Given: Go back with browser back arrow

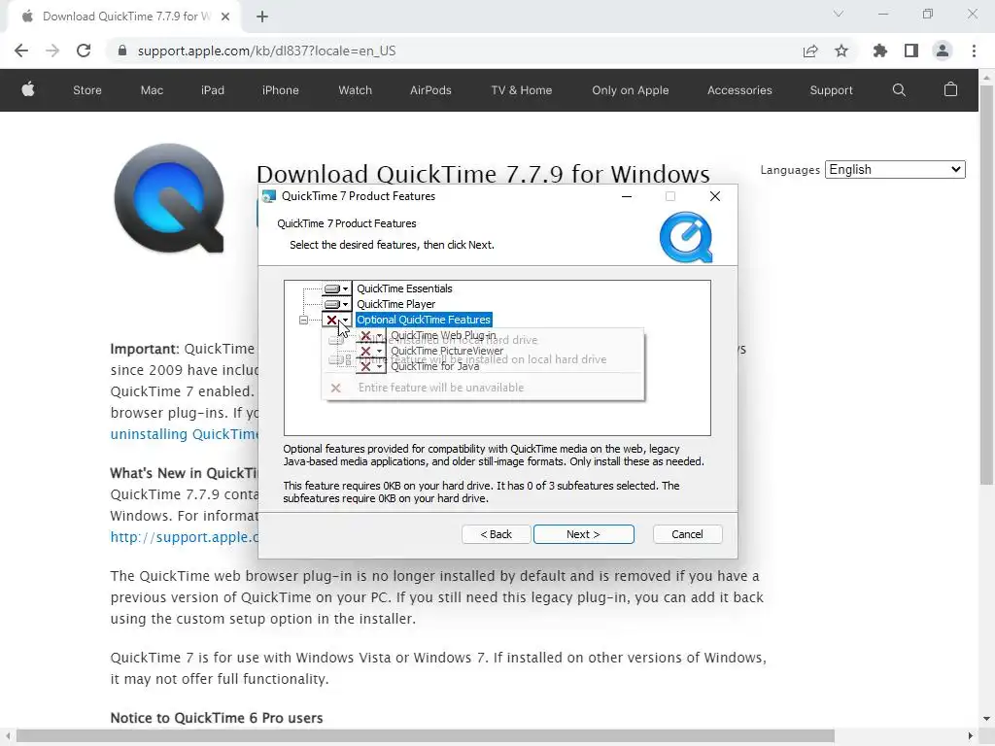Looking at the screenshot, I should tap(21, 51).
